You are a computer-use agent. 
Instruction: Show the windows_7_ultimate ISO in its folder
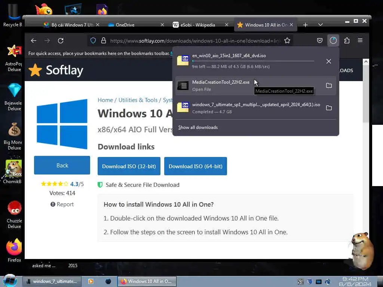point(329,108)
